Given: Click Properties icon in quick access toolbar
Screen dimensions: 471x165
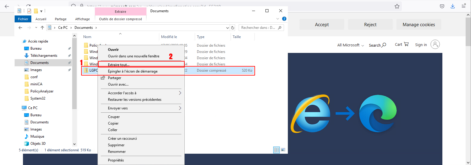Looking at the screenshot, I should [29, 11].
